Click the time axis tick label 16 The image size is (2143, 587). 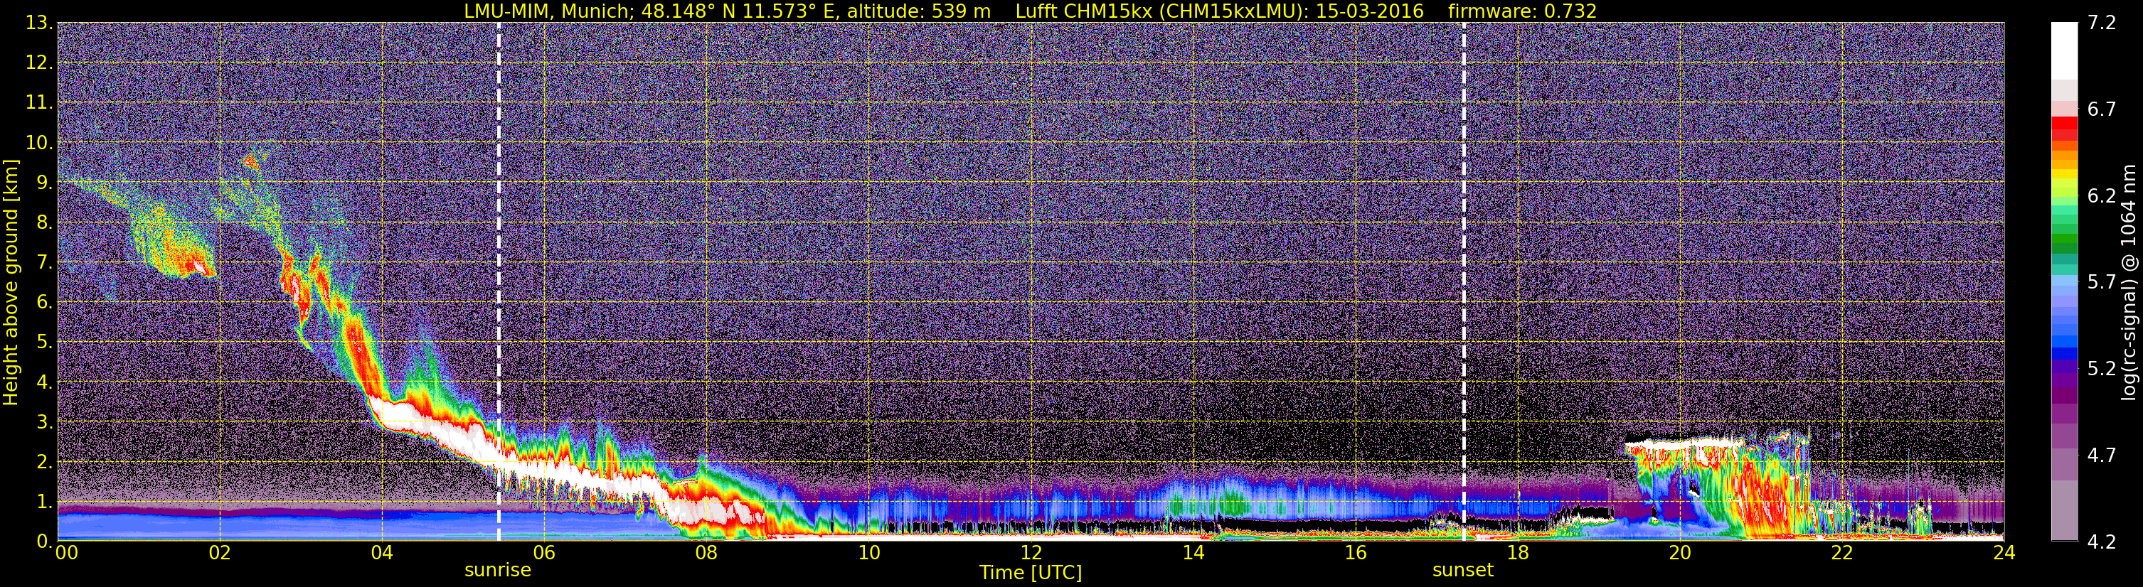pos(1355,553)
